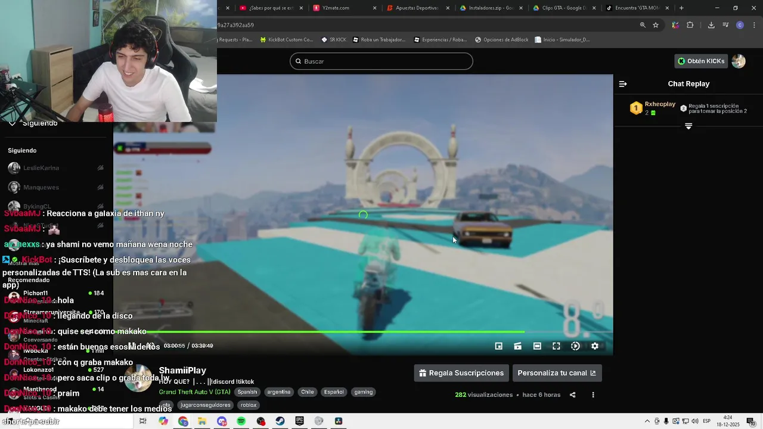Open Roba un Trabajador bookmark
763x429 pixels.
379,40
